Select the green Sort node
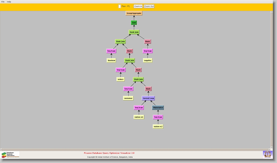The width and height of the screenshot is (277, 163). pyautogui.click(x=134, y=23)
